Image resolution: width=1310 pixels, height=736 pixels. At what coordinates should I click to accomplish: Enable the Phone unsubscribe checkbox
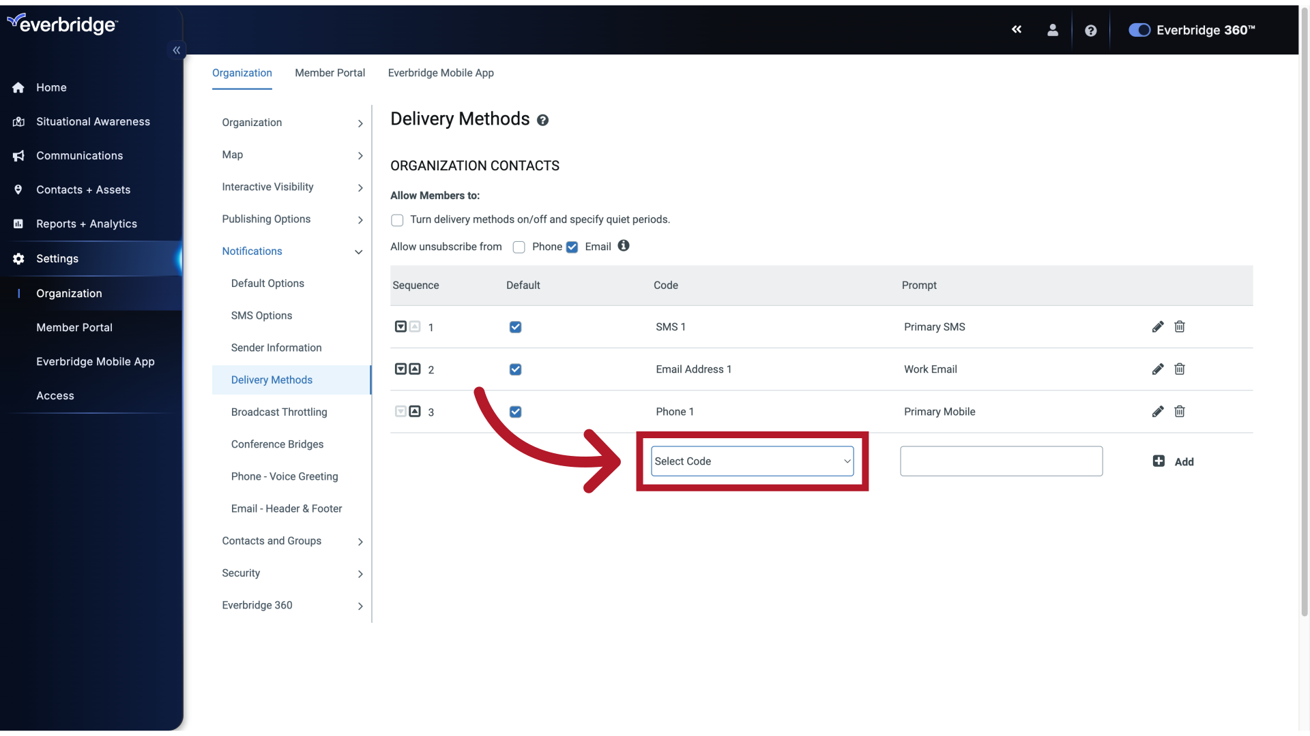point(519,247)
